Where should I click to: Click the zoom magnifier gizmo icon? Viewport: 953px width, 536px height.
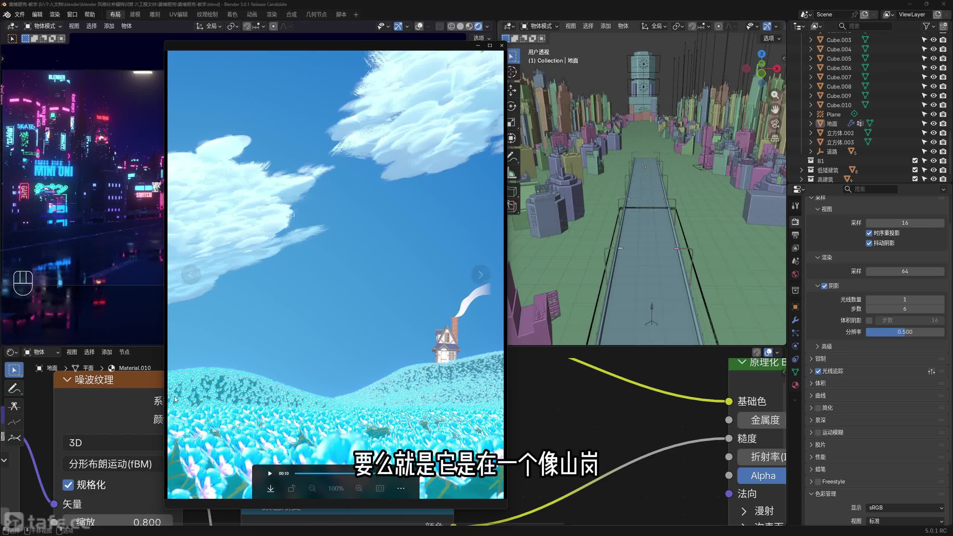775,95
